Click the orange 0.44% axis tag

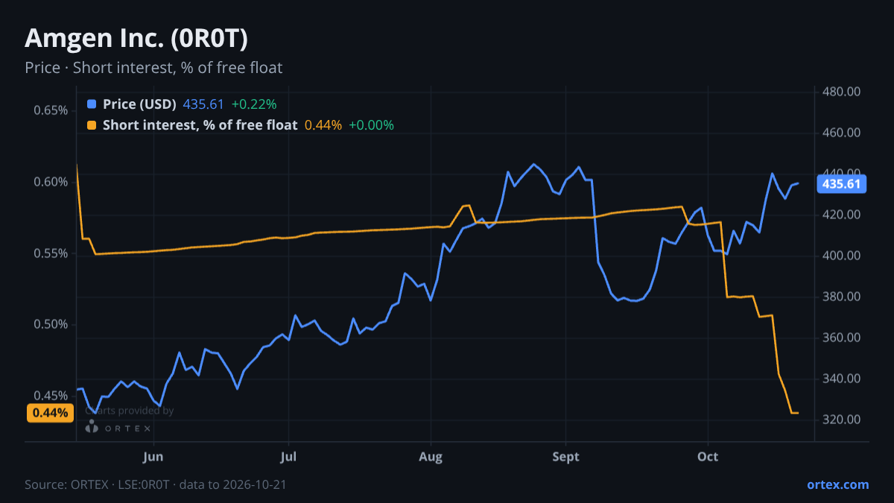[51, 413]
